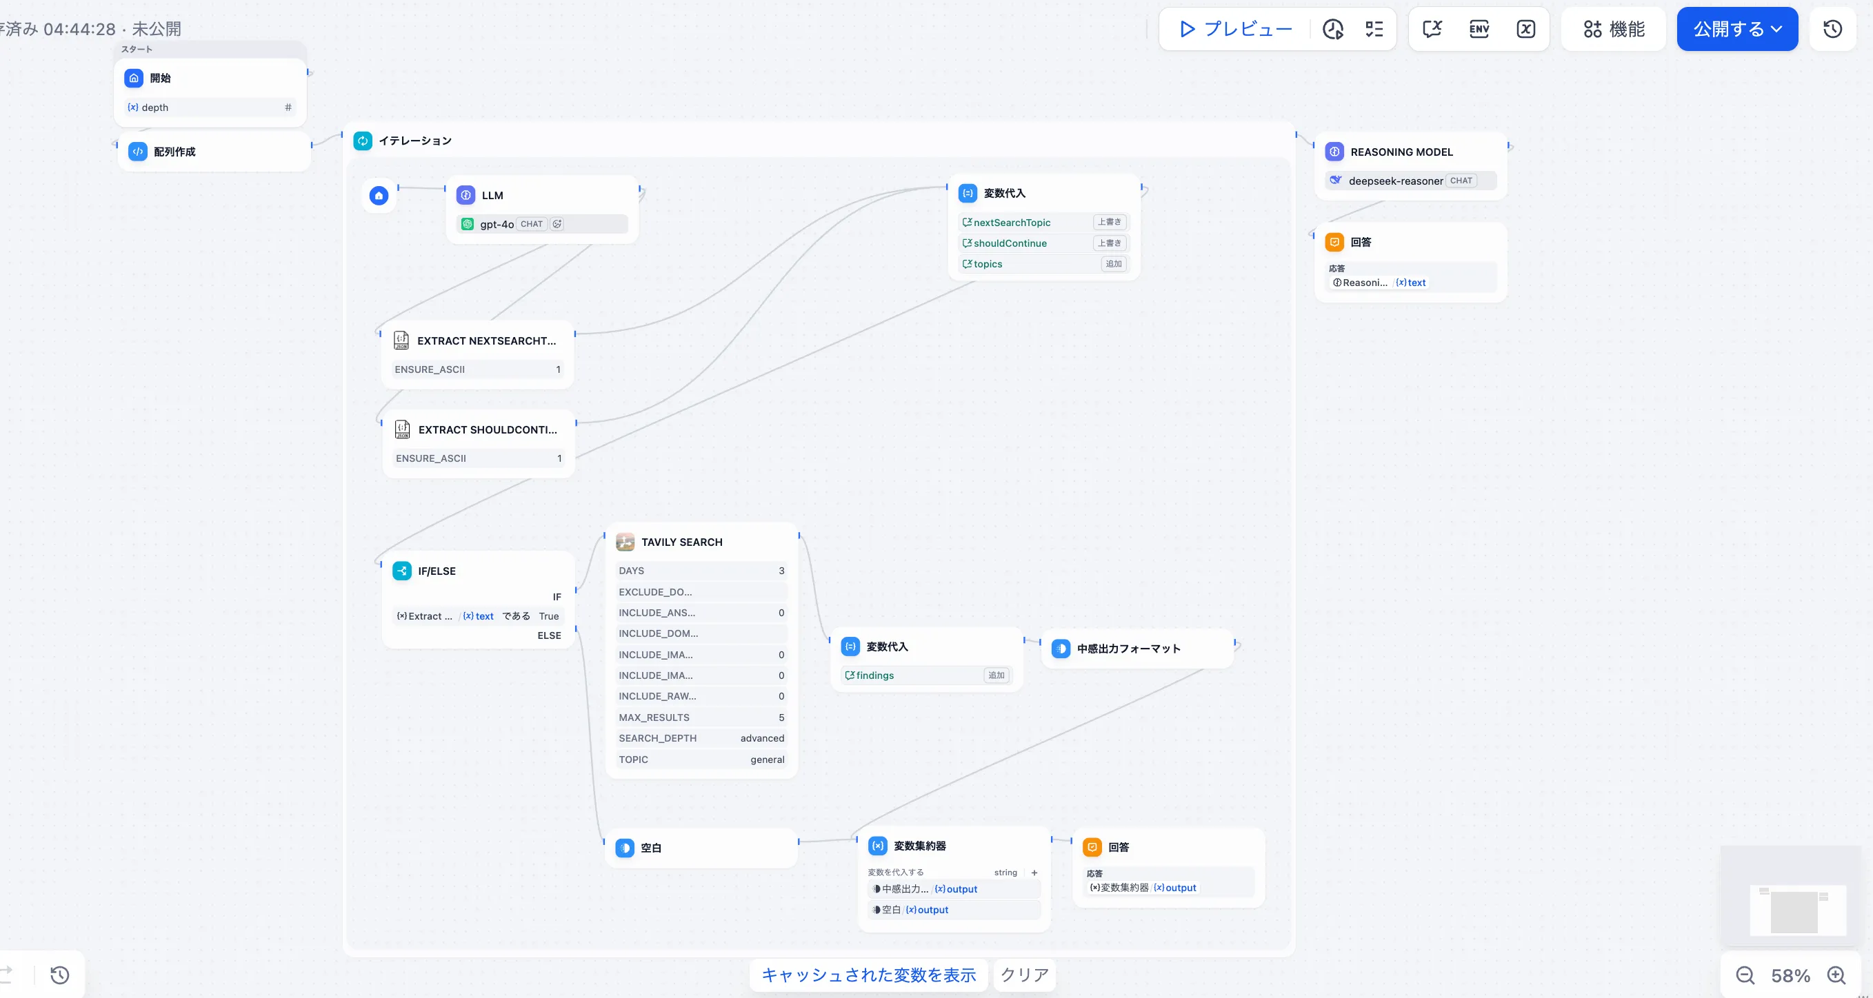The width and height of the screenshot is (1873, 998).
Task: Select the iteration start home icon
Action: pos(379,196)
